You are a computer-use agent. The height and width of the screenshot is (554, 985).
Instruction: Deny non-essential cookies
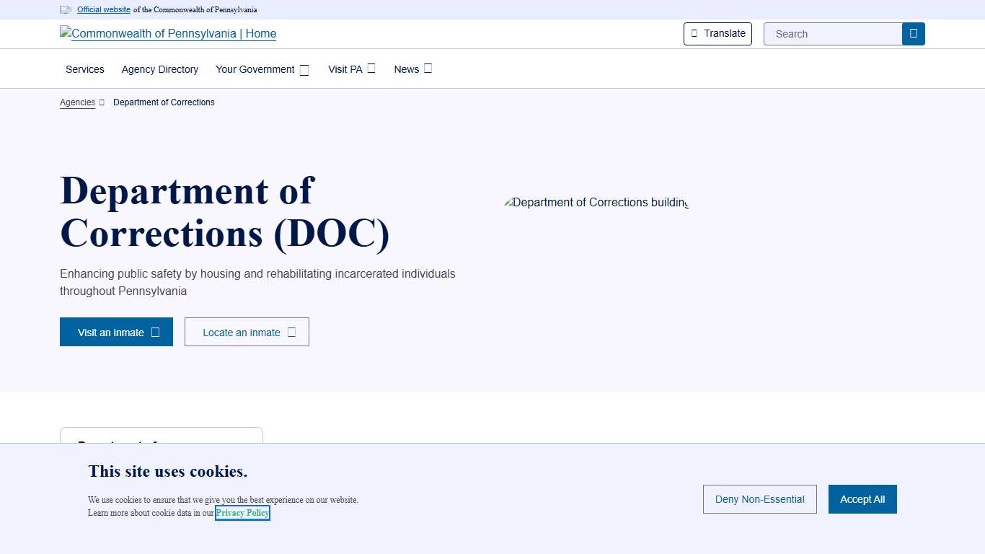pyautogui.click(x=759, y=499)
